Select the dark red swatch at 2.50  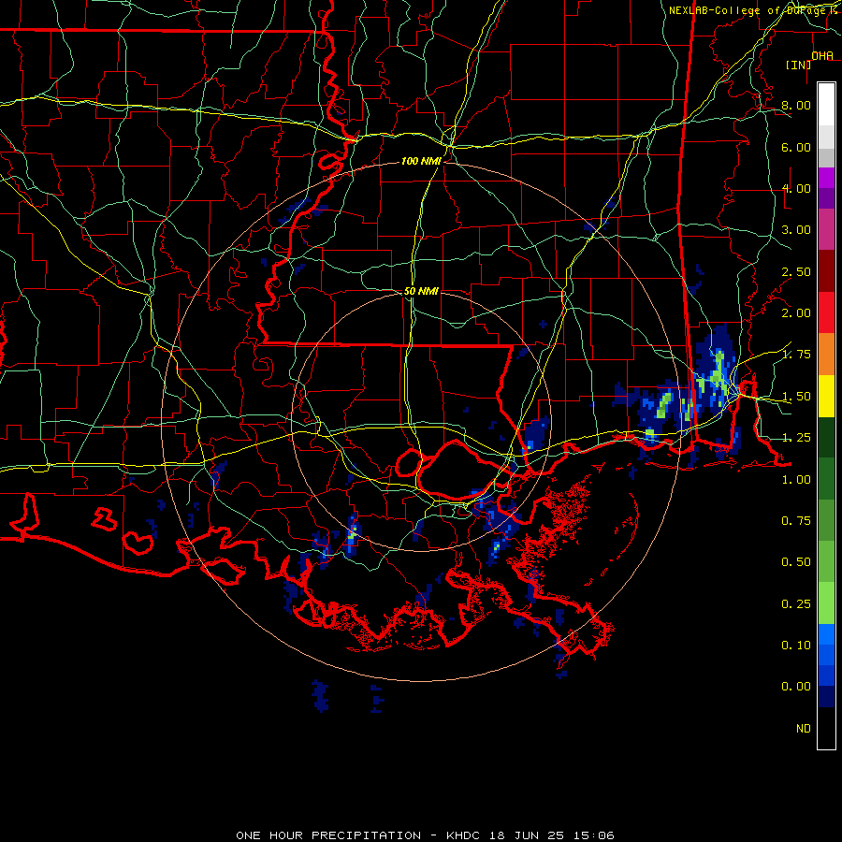(x=826, y=271)
